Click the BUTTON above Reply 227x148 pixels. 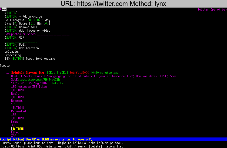tap(18, 90)
